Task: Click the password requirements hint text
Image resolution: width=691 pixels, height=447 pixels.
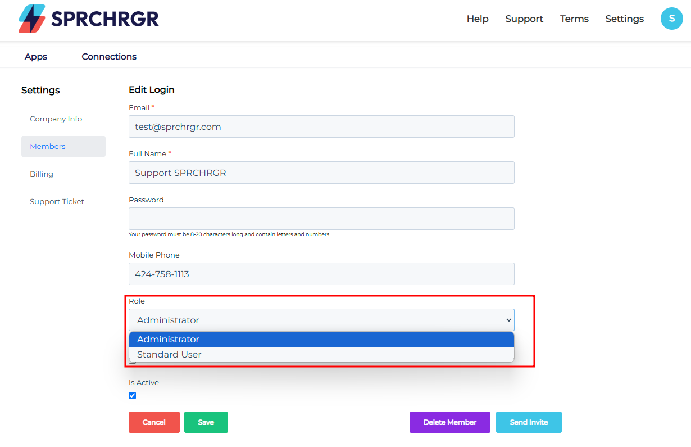Action: pos(229,234)
